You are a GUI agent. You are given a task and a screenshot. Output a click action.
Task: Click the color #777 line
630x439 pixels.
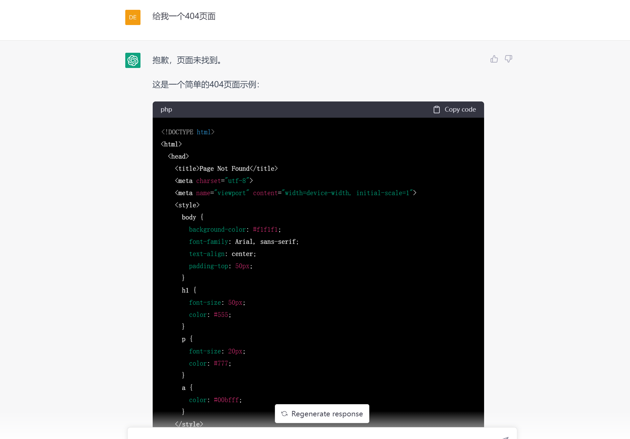[210, 363]
